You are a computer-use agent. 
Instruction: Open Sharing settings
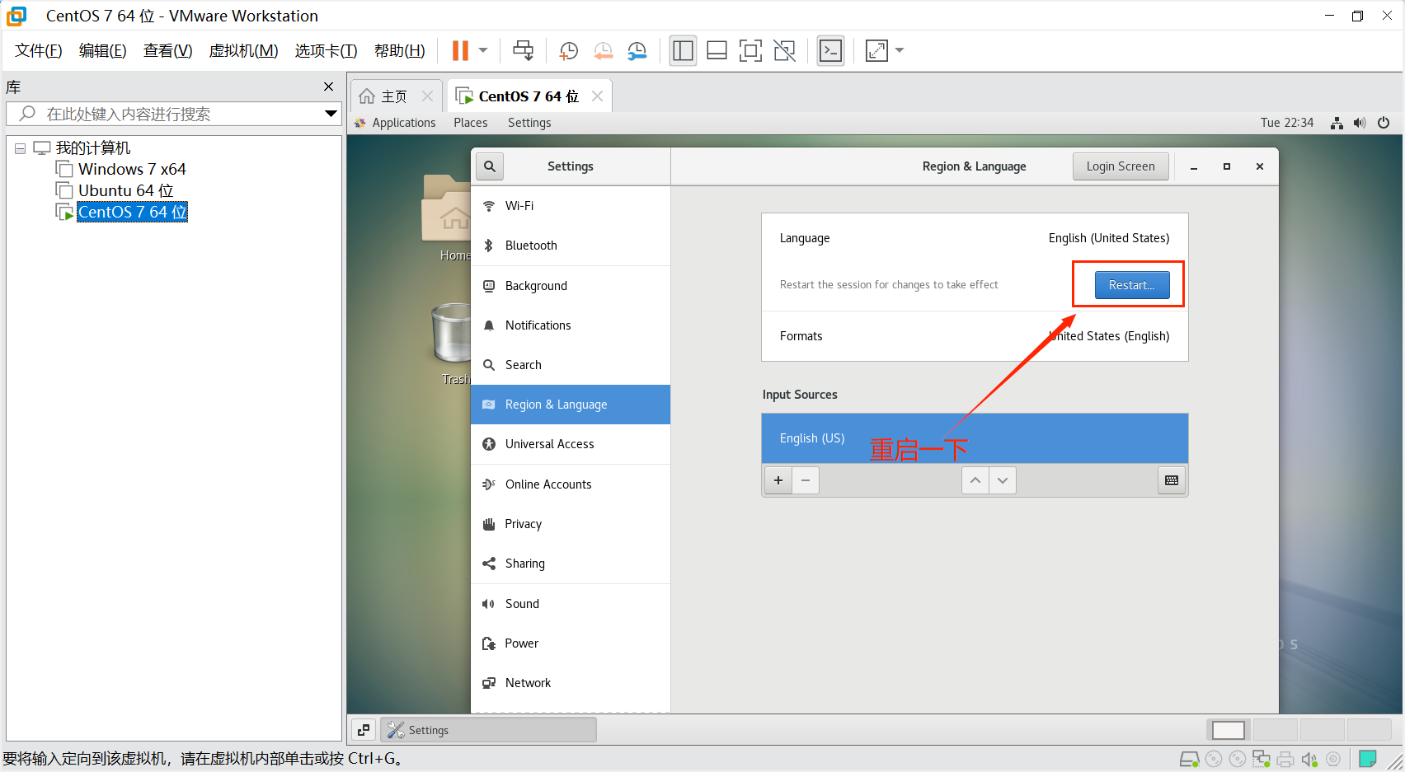tap(571, 564)
